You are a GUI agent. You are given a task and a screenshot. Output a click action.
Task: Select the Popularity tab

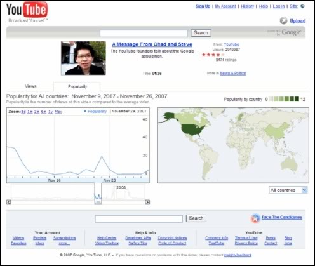pyautogui.click(x=77, y=86)
